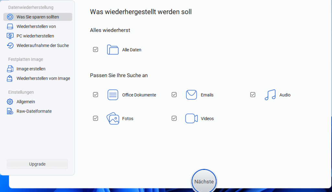Image resolution: width=332 pixels, height=192 pixels.
Task: Deselect the Videos checkbox
Action: click(174, 118)
